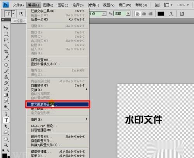
Task: Select the Crop tool
Action: (x=6, y=52)
